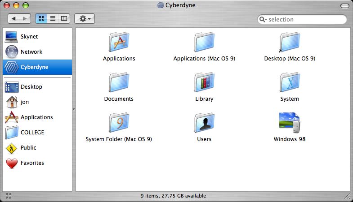
Task: Open COLLEGE folder in sidebar
Action: [37, 133]
